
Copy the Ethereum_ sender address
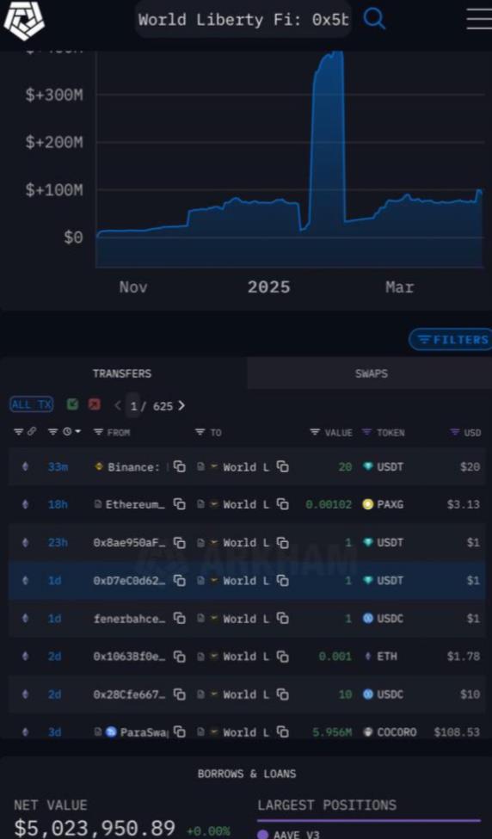pyautogui.click(x=179, y=504)
